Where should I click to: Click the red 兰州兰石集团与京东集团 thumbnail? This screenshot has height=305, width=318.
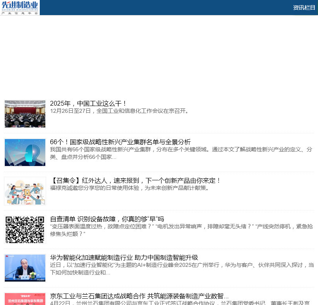click(x=25, y=299)
